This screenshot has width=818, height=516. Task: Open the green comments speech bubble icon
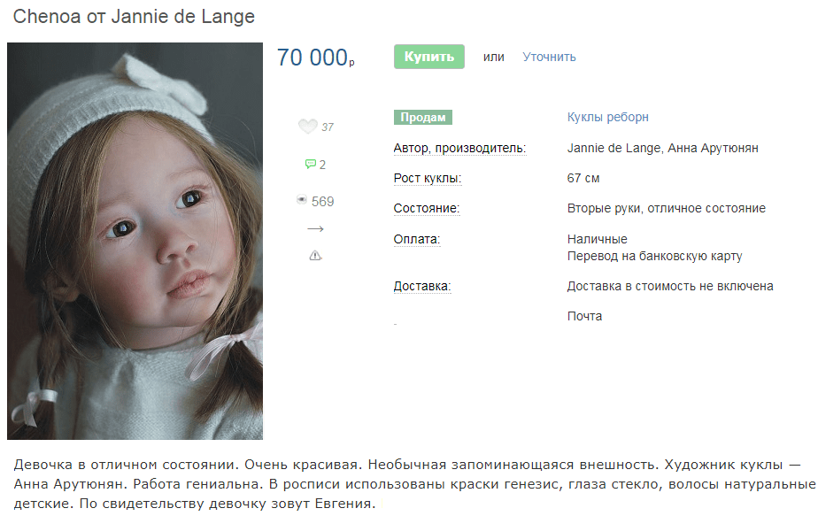coord(311,165)
